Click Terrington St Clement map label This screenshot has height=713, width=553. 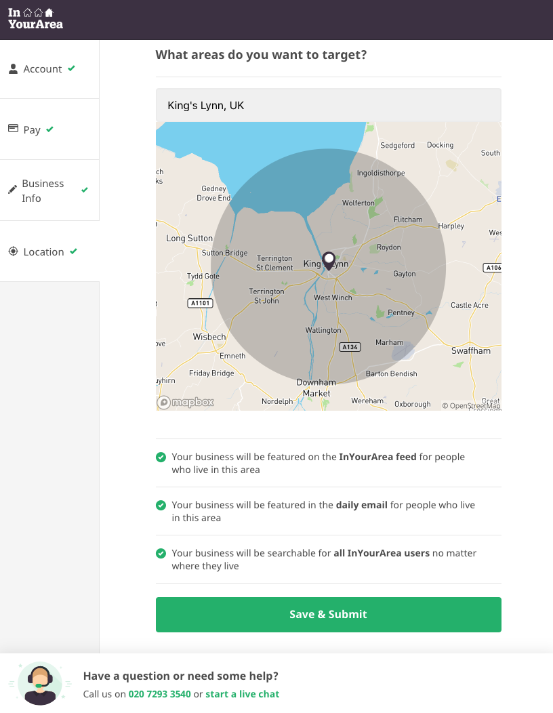pyautogui.click(x=274, y=263)
